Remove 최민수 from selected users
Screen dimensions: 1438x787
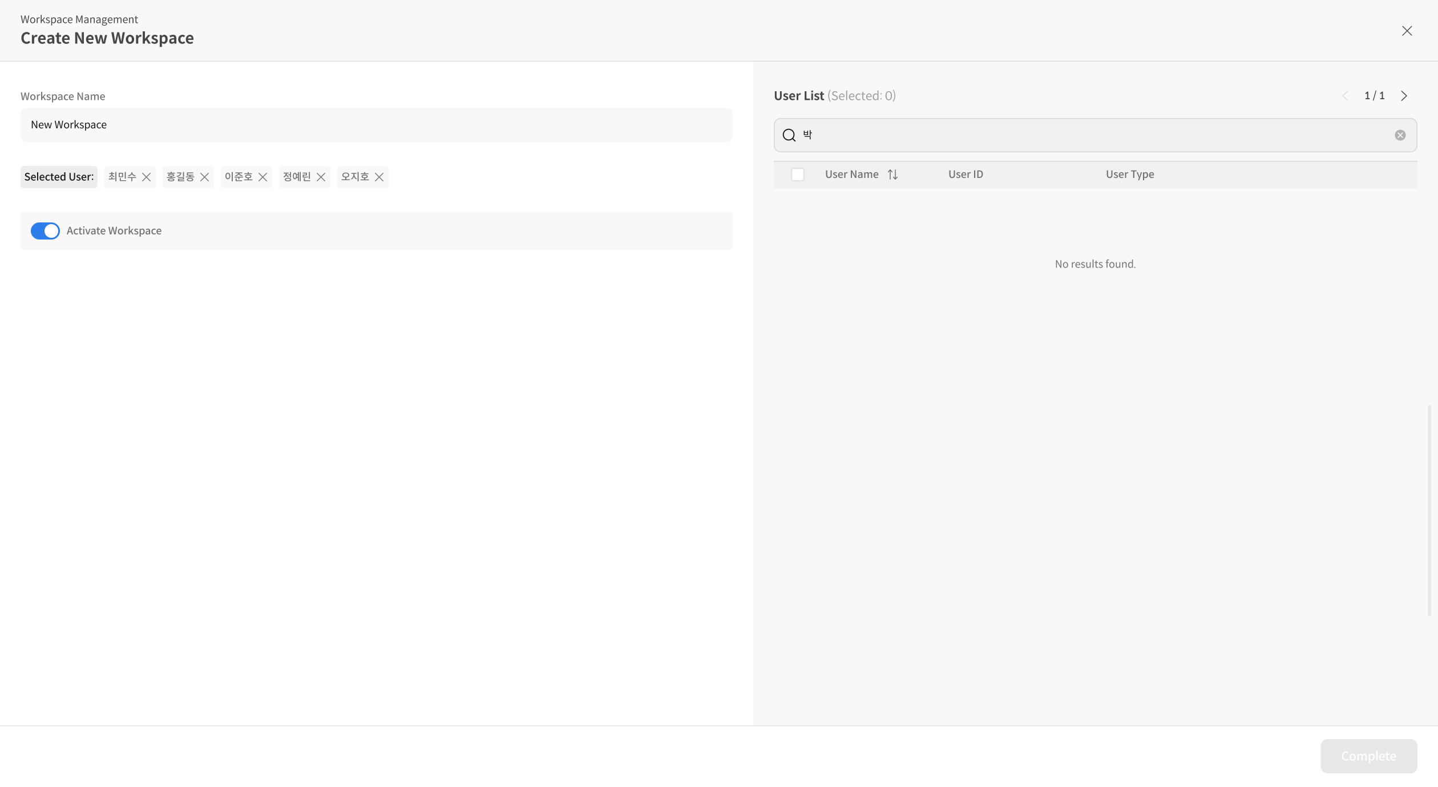147,177
